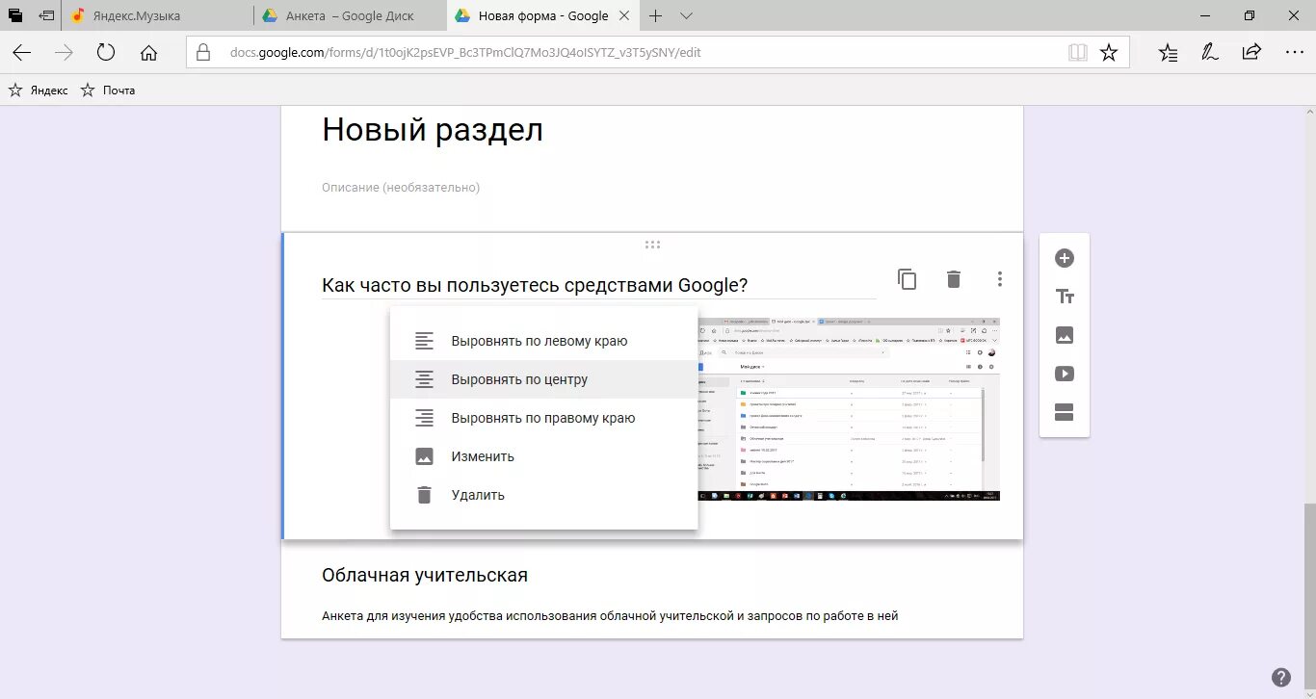Open the help question-mark button
The height and width of the screenshot is (699, 1316).
[1281, 677]
